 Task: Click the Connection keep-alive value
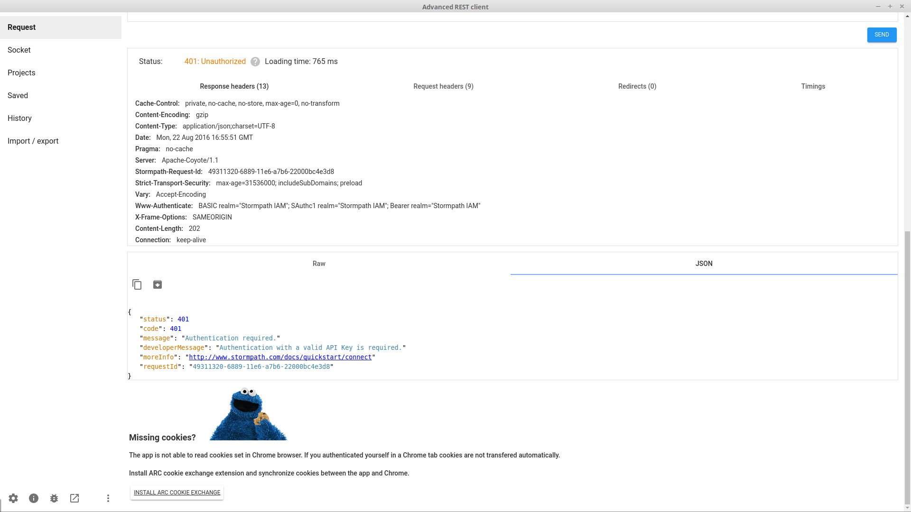[x=191, y=240]
